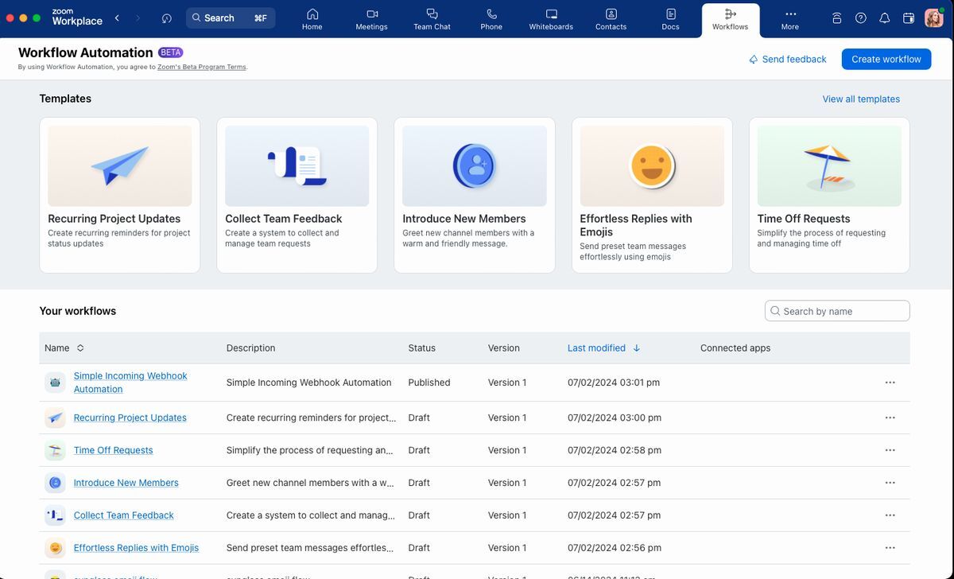This screenshot has width=954, height=579.
Task: Open the calendar panel icon
Action: 909,17
